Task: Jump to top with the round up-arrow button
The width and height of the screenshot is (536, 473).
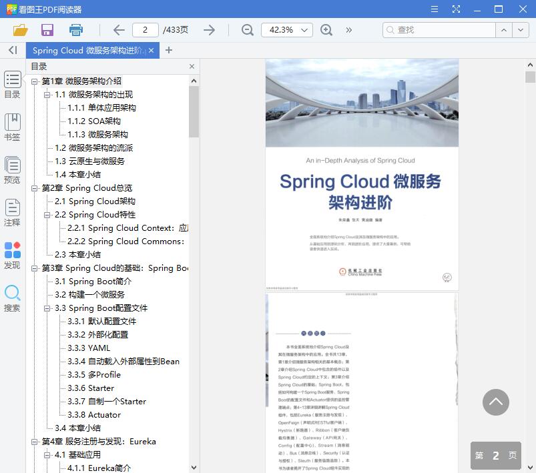Action: click(496, 402)
